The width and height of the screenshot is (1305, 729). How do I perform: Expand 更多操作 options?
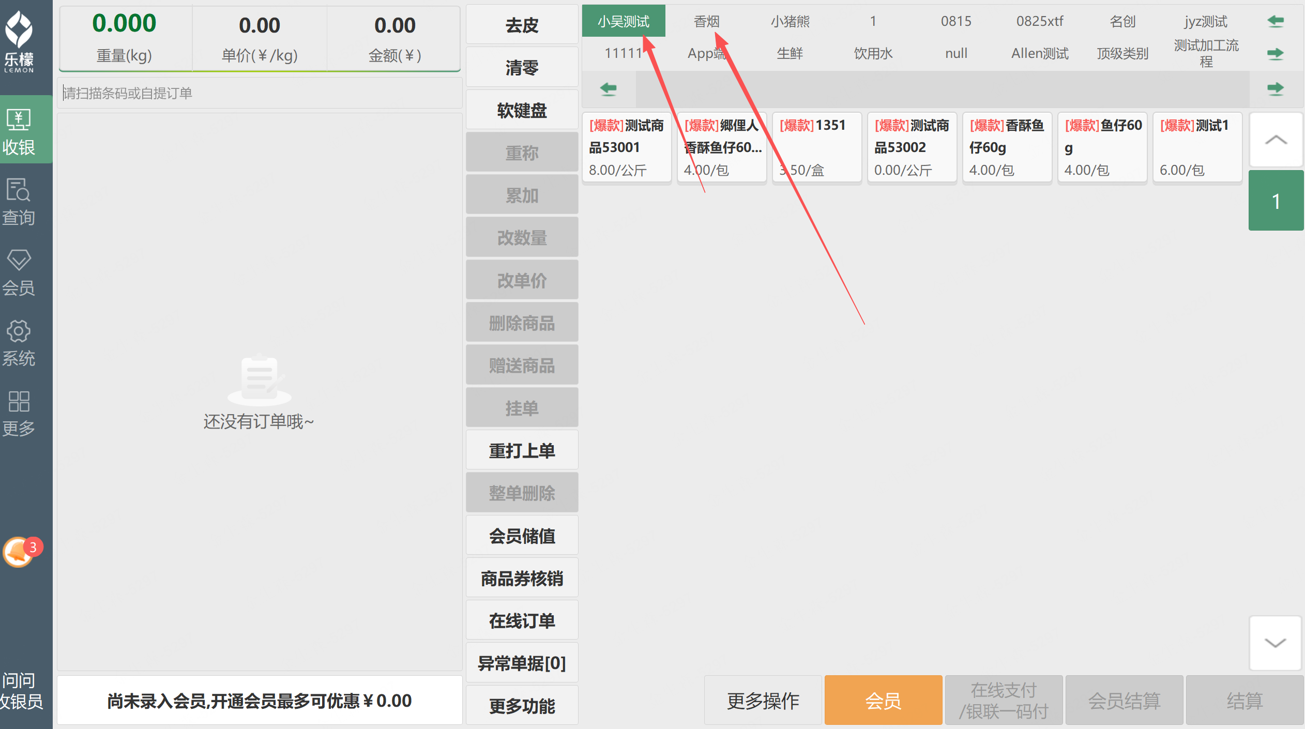coord(763,701)
